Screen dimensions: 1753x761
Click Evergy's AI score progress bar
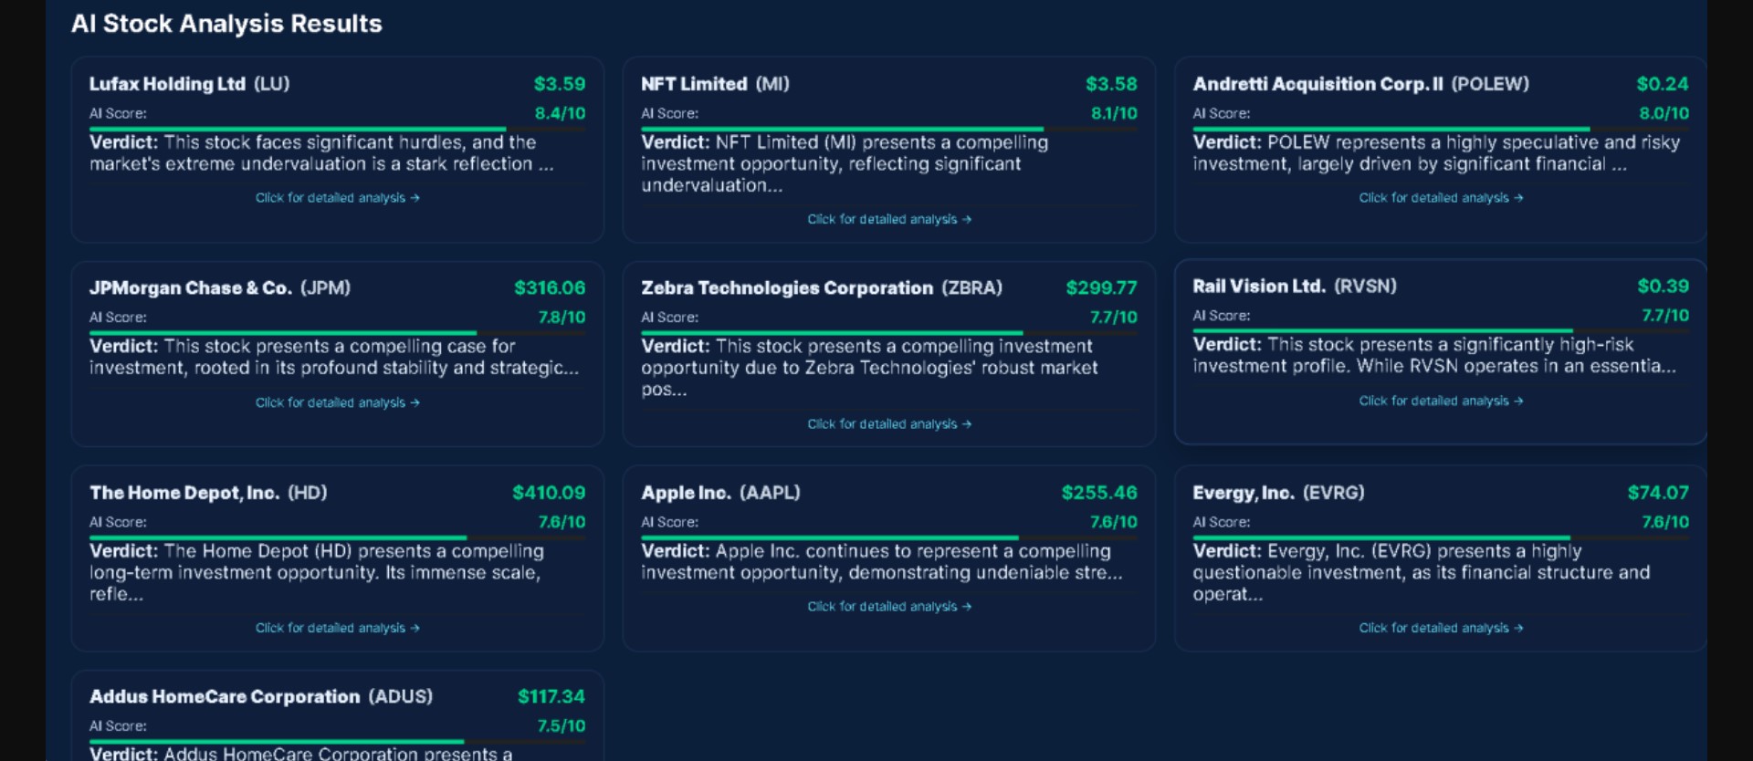1440,537
